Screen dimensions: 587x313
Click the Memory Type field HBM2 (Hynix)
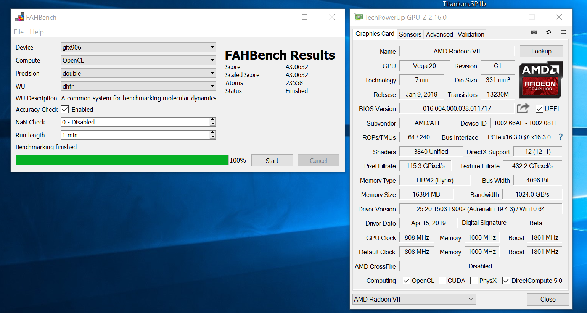coord(435,180)
